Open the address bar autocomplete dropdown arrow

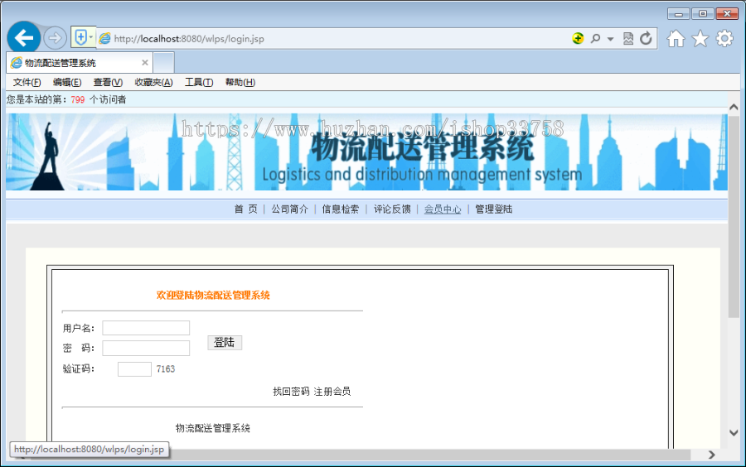(x=610, y=39)
